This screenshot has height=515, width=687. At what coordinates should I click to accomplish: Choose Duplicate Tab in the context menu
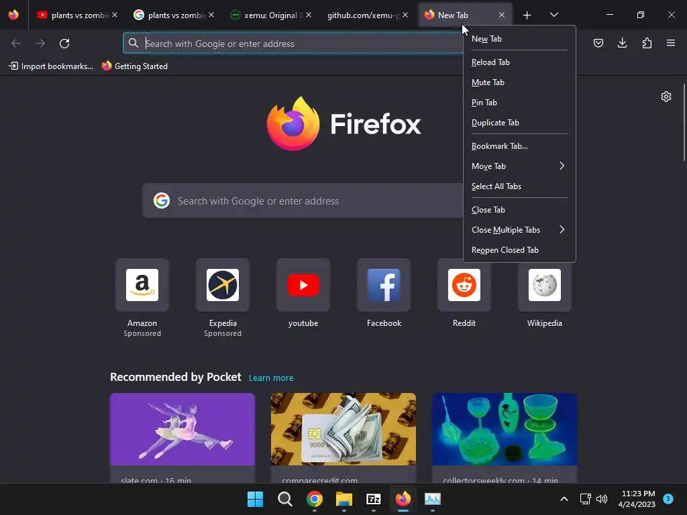pos(519,123)
